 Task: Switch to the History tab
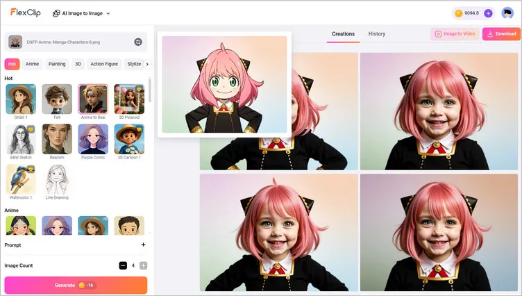click(x=376, y=34)
